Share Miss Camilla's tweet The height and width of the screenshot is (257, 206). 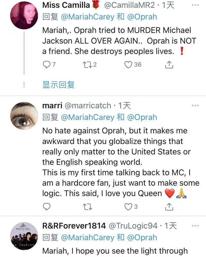(x=169, y=65)
